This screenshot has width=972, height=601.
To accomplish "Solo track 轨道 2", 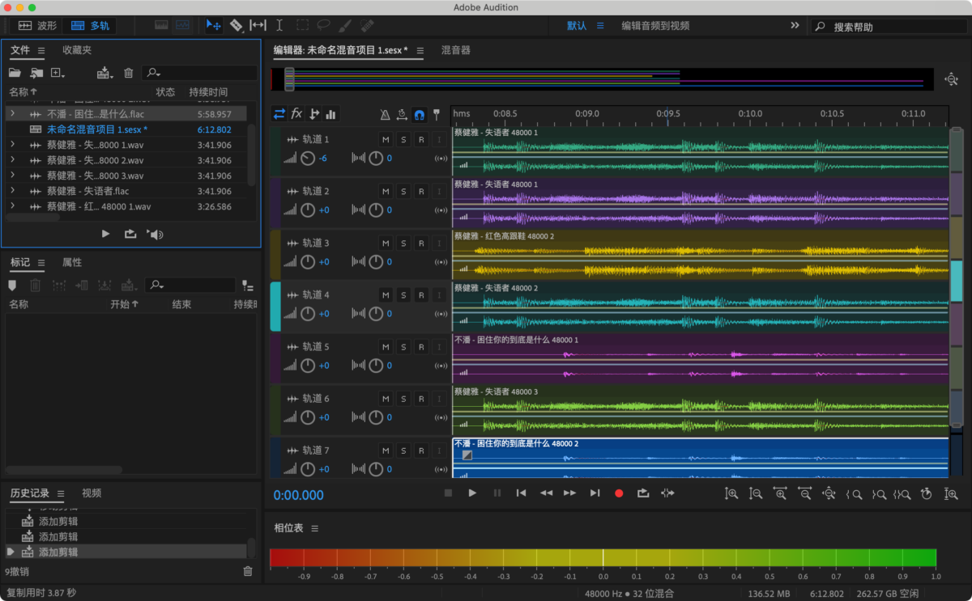I will [403, 191].
